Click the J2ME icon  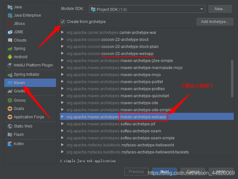coord(10,32)
